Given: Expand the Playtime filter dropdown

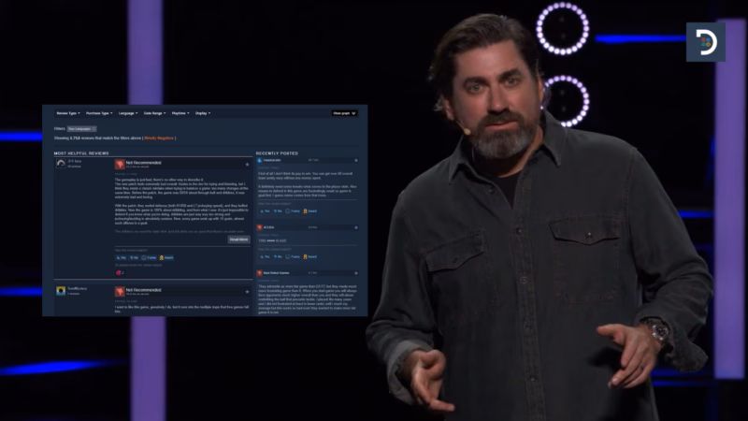Looking at the screenshot, I should pyautogui.click(x=180, y=113).
